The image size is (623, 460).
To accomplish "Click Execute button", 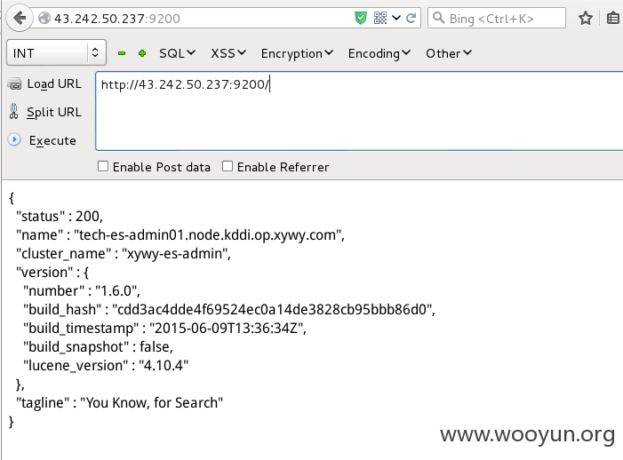I will tap(42, 140).
